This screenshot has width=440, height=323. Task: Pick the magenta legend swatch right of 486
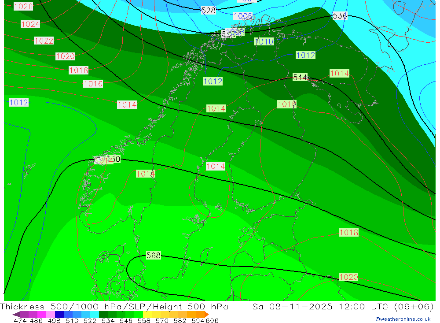[42, 314]
